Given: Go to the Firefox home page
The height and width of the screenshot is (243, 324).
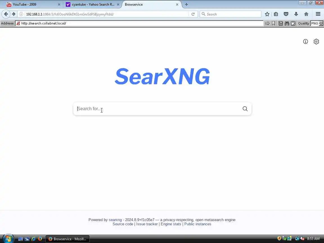Looking at the screenshot, I should pyautogui.click(x=306, y=14).
